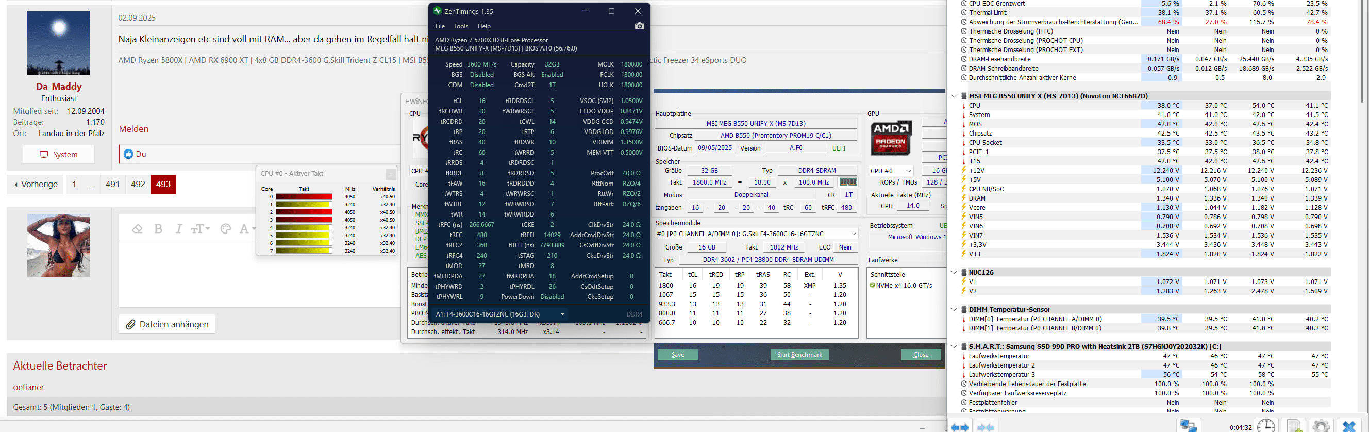Click the Core 7 clock bar
This screenshot has width=1369, height=432.
pyautogui.click(x=304, y=251)
